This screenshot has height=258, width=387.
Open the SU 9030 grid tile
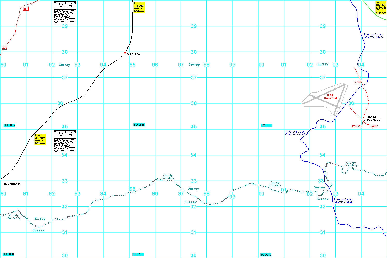pyautogui.click(x=9, y=254)
